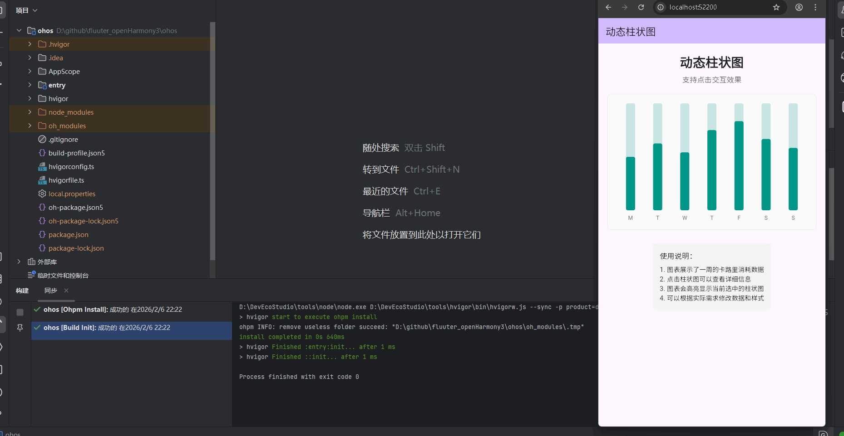This screenshot has width=844, height=436.
Task: Select hvigorconfig.ts file
Action: (x=71, y=167)
